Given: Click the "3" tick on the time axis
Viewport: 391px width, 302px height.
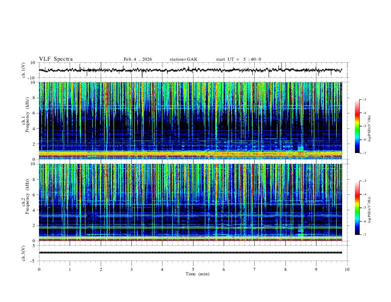Looking at the screenshot, I should tap(131, 269).
